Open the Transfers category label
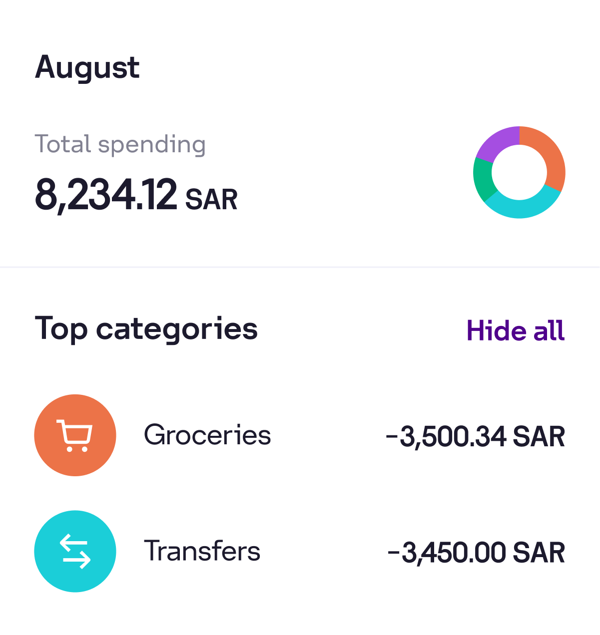Viewport: 600px width, 635px height. point(202,551)
